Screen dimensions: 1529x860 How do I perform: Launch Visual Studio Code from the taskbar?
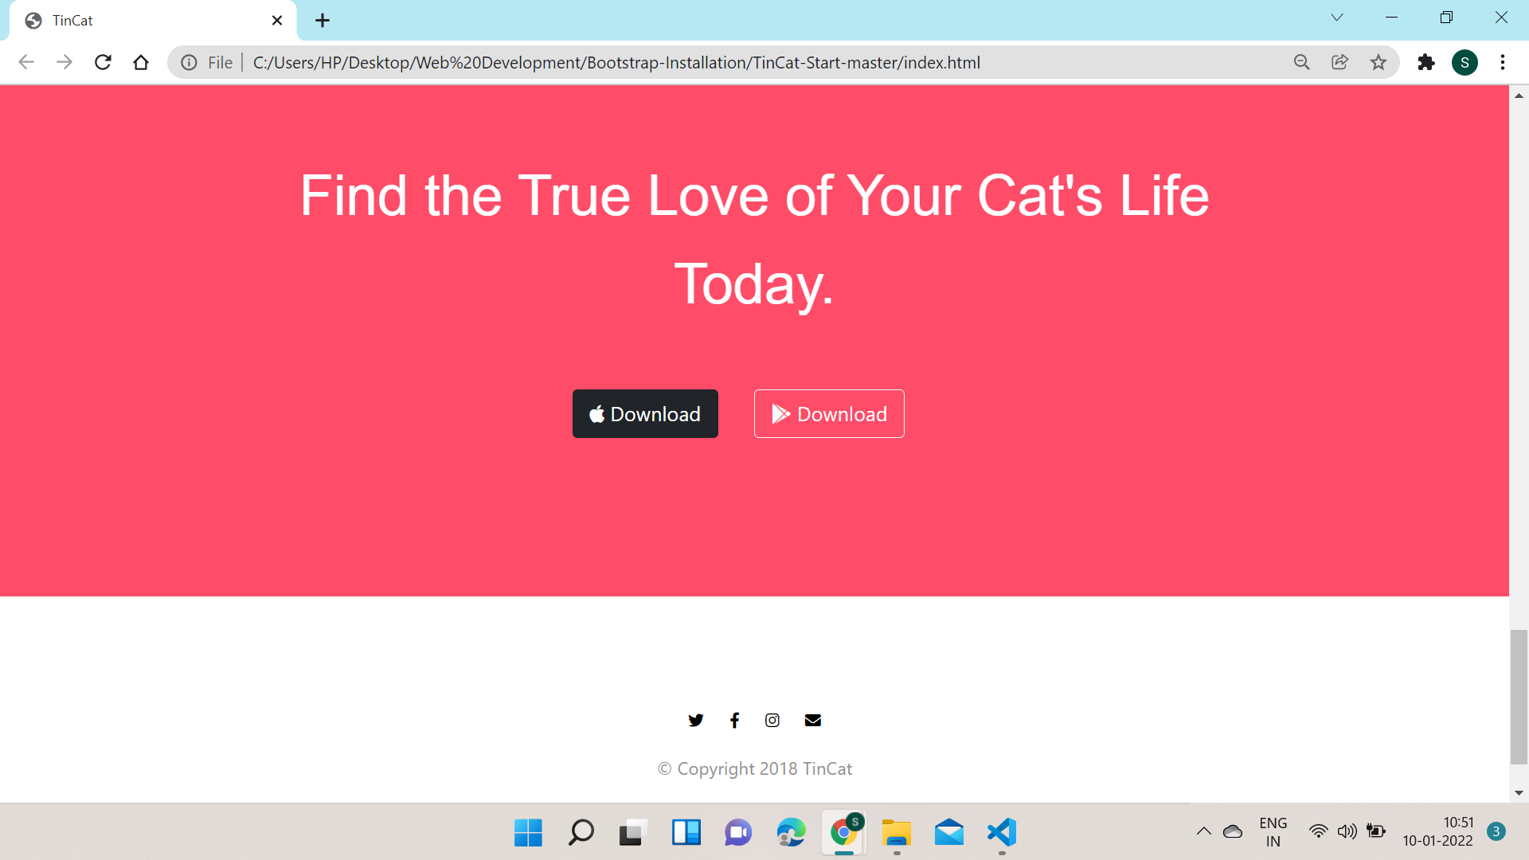[x=1002, y=834]
